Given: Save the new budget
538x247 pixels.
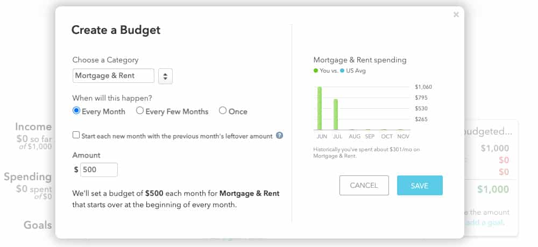Looking at the screenshot, I should [x=420, y=186].
